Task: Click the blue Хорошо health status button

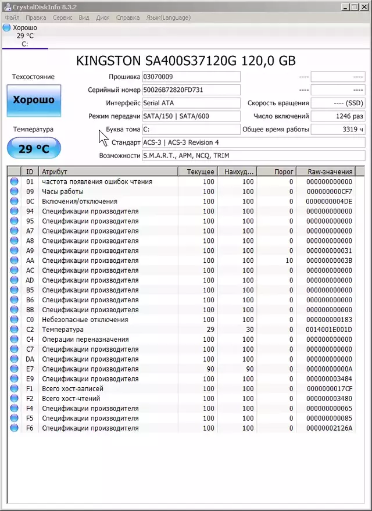Action: coord(34,101)
